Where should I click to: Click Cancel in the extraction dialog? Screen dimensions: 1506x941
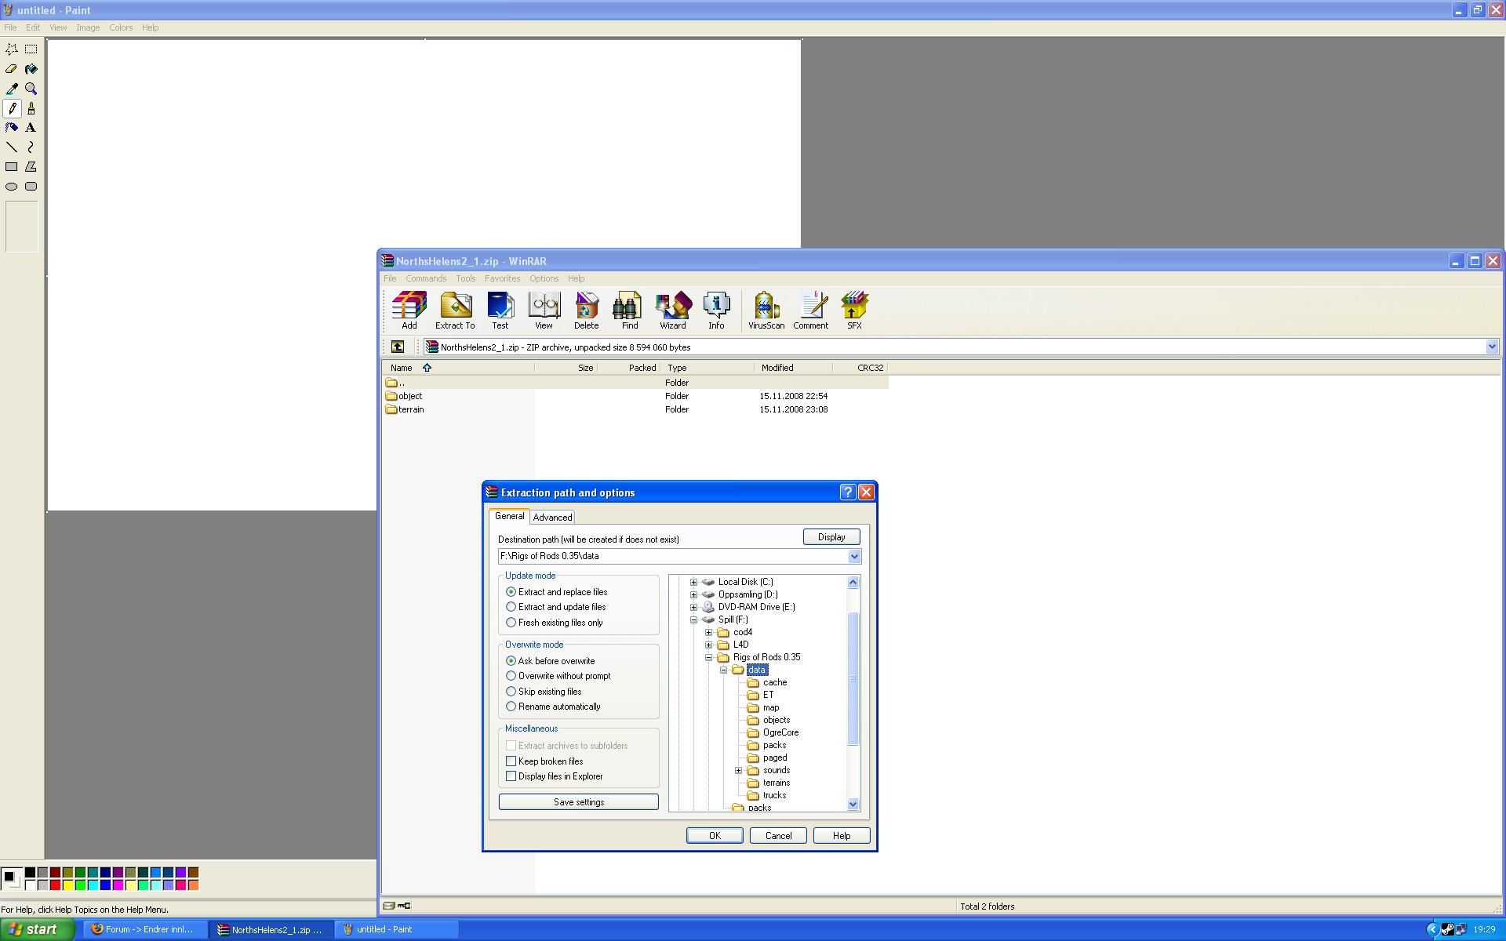(778, 836)
